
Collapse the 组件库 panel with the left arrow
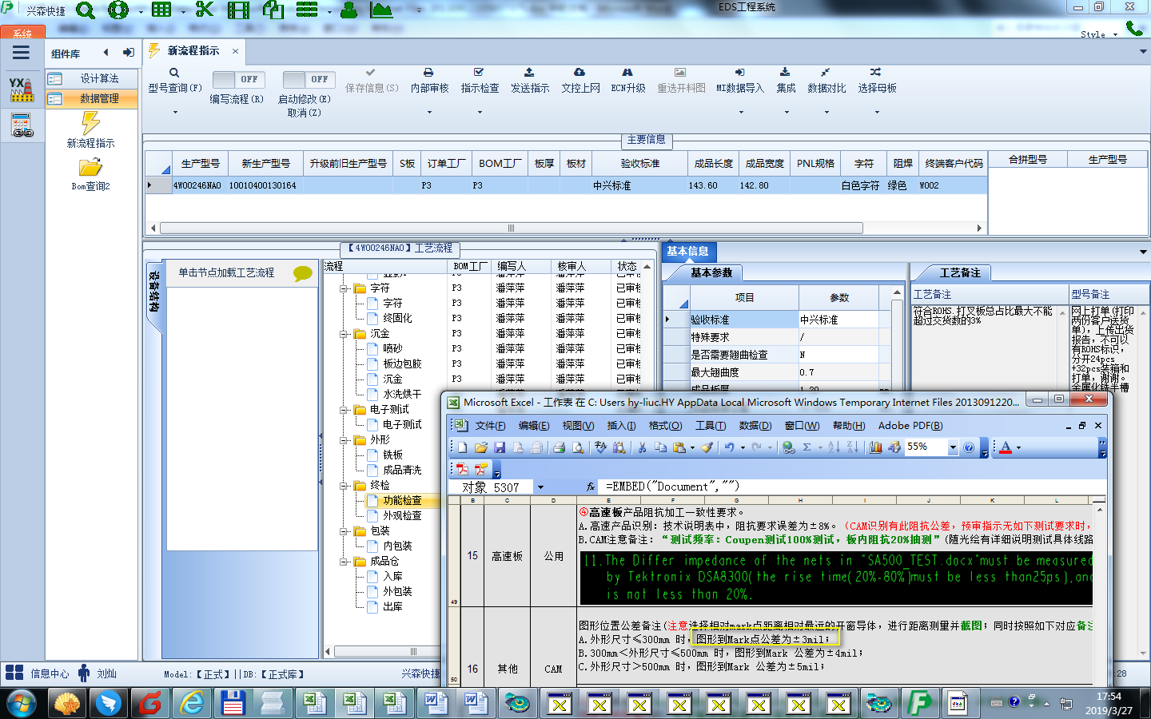pos(106,53)
